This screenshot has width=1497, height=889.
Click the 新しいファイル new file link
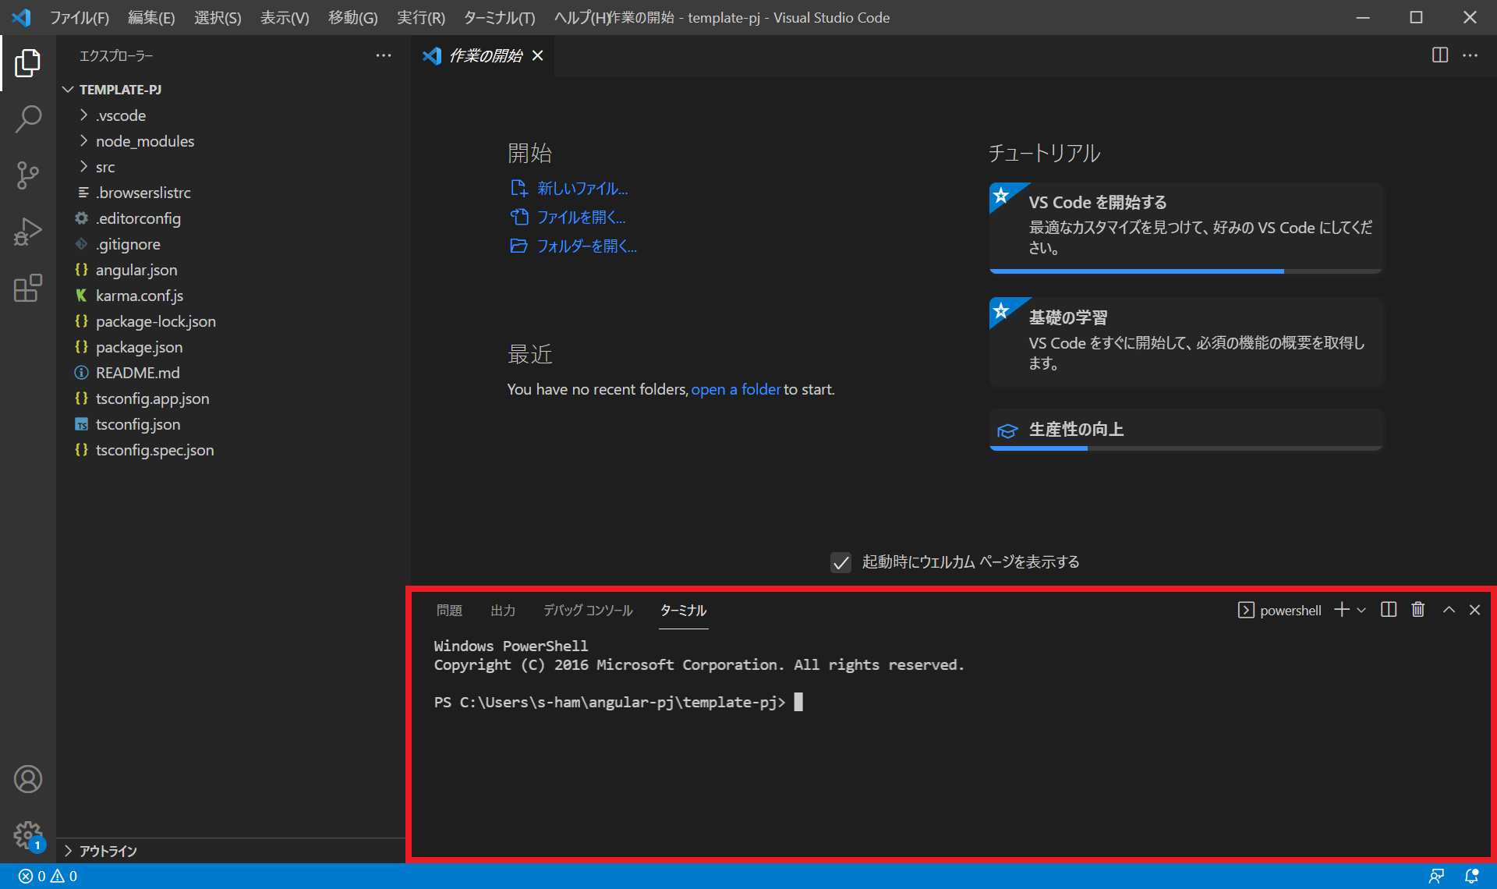click(x=582, y=189)
